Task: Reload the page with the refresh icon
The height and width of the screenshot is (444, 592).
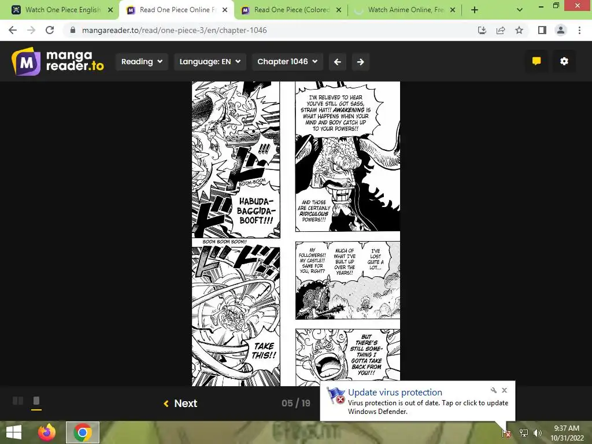Action: 50,30
